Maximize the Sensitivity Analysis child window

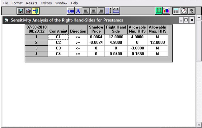click(186, 20)
